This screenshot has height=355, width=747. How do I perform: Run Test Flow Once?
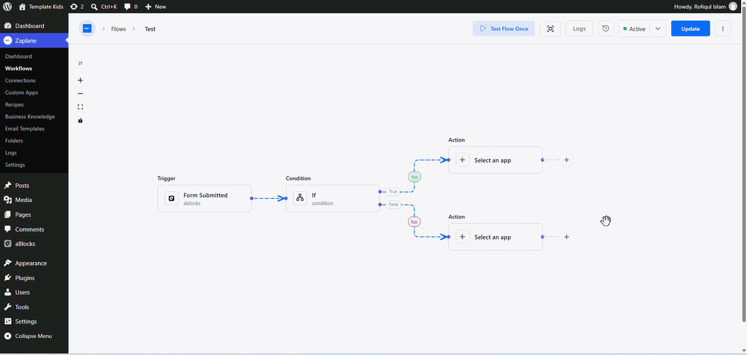[x=504, y=29]
